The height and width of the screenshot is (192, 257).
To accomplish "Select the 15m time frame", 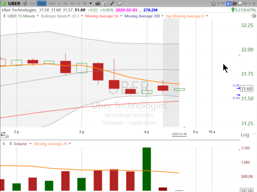I will [42, 3].
